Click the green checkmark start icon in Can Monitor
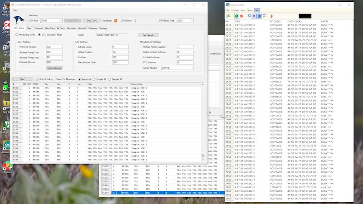 (236, 15)
